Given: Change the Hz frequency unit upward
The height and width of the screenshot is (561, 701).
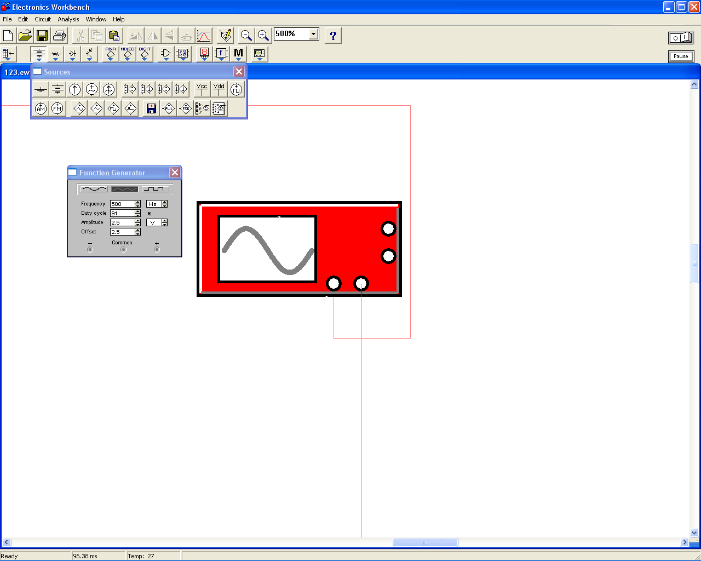Looking at the screenshot, I should pyautogui.click(x=164, y=202).
